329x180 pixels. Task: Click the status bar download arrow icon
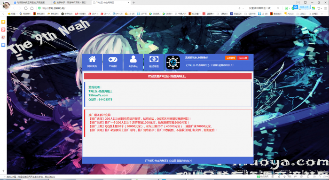pyautogui.click(x=284, y=177)
